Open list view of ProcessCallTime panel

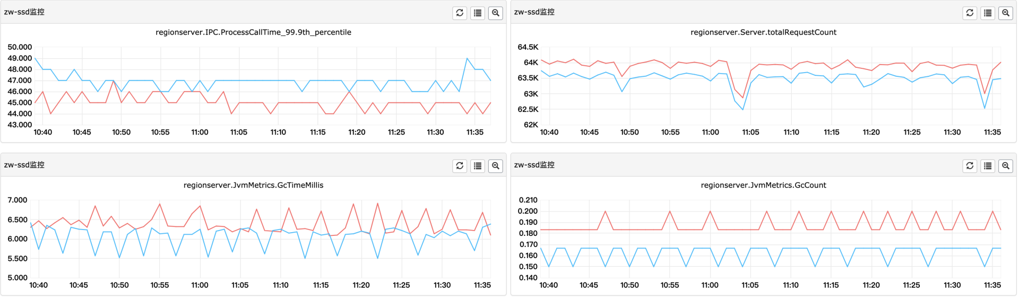pos(478,13)
